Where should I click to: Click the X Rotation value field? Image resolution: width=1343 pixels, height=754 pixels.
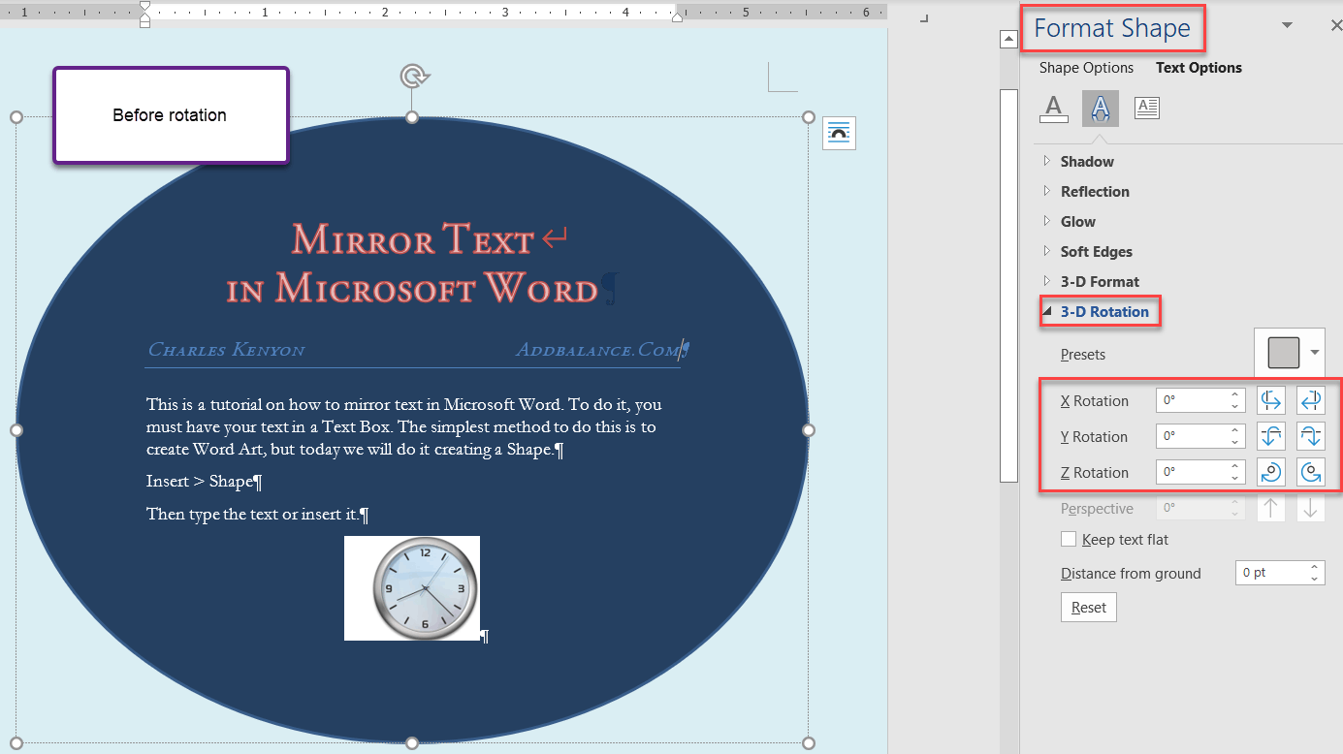(x=1192, y=400)
